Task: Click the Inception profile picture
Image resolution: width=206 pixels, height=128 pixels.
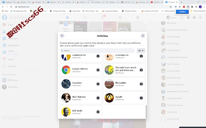Action: (66, 84)
